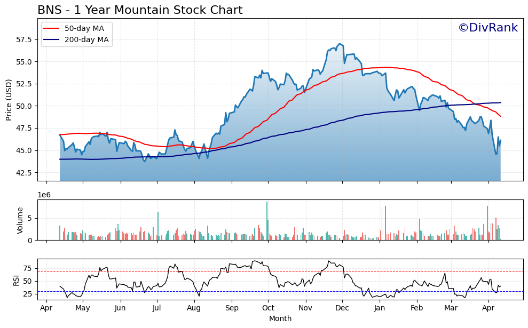Viewport: 528px width, 328px height.
Task: Click the May month label
Action: click(x=83, y=308)
